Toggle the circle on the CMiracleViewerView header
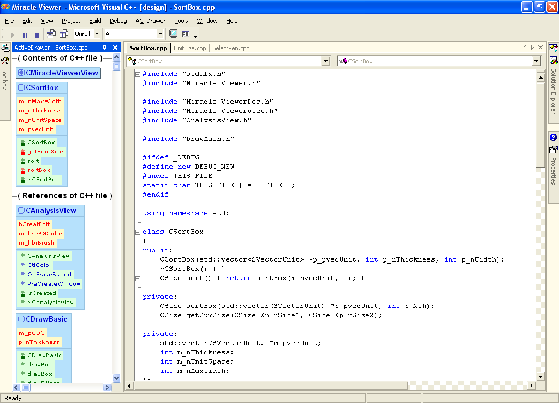 [x=21, y=73]
